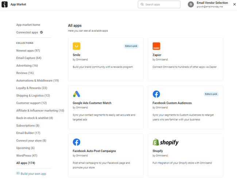Click Facebook Auto-Post 'Post email campaigns' description

click(x=101, y=165)
